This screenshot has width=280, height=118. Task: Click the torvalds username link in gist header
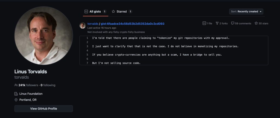click(x=93, y=24)
